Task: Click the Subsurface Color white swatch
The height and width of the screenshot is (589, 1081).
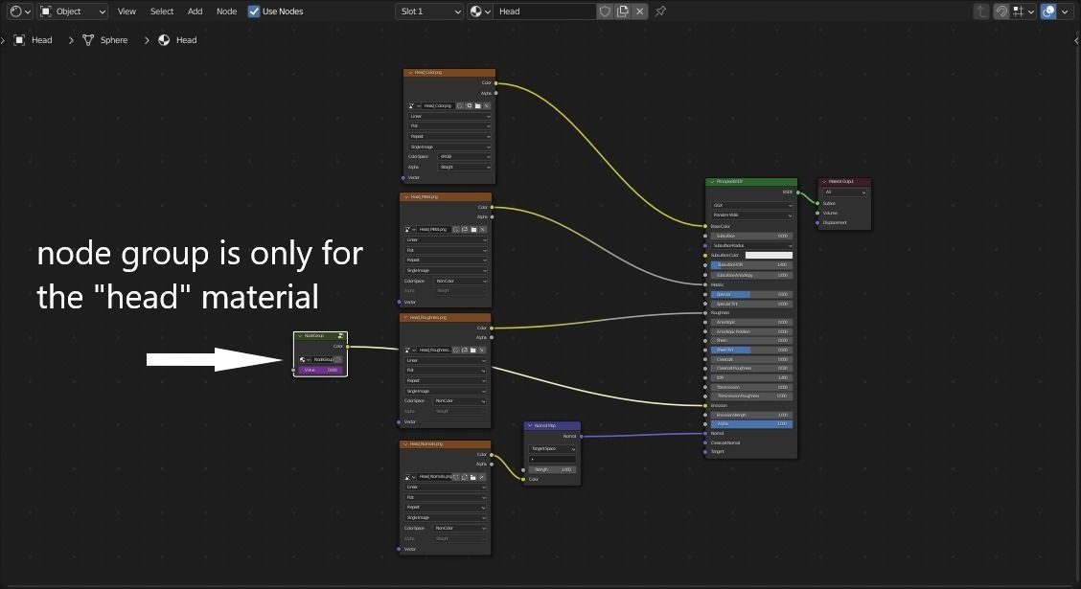Action: click(x=769, y=256)
